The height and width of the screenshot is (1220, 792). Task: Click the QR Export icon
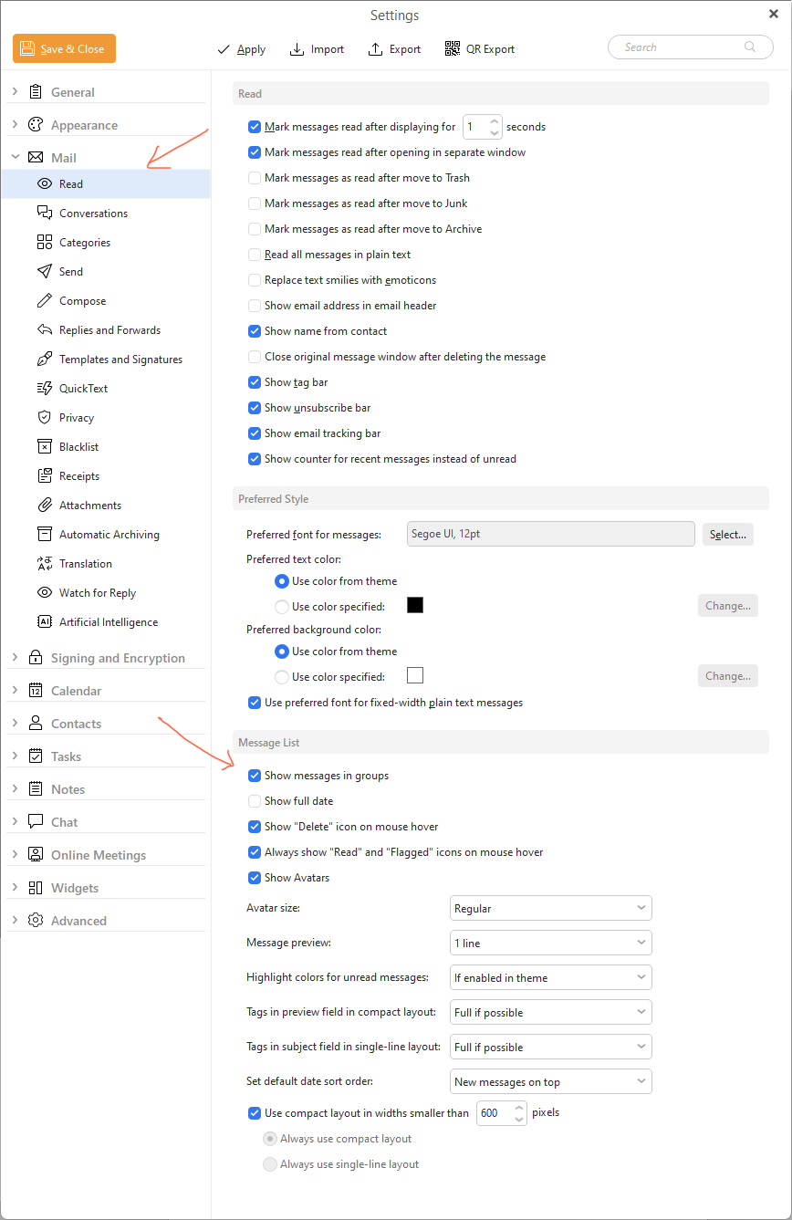[453, 49]
